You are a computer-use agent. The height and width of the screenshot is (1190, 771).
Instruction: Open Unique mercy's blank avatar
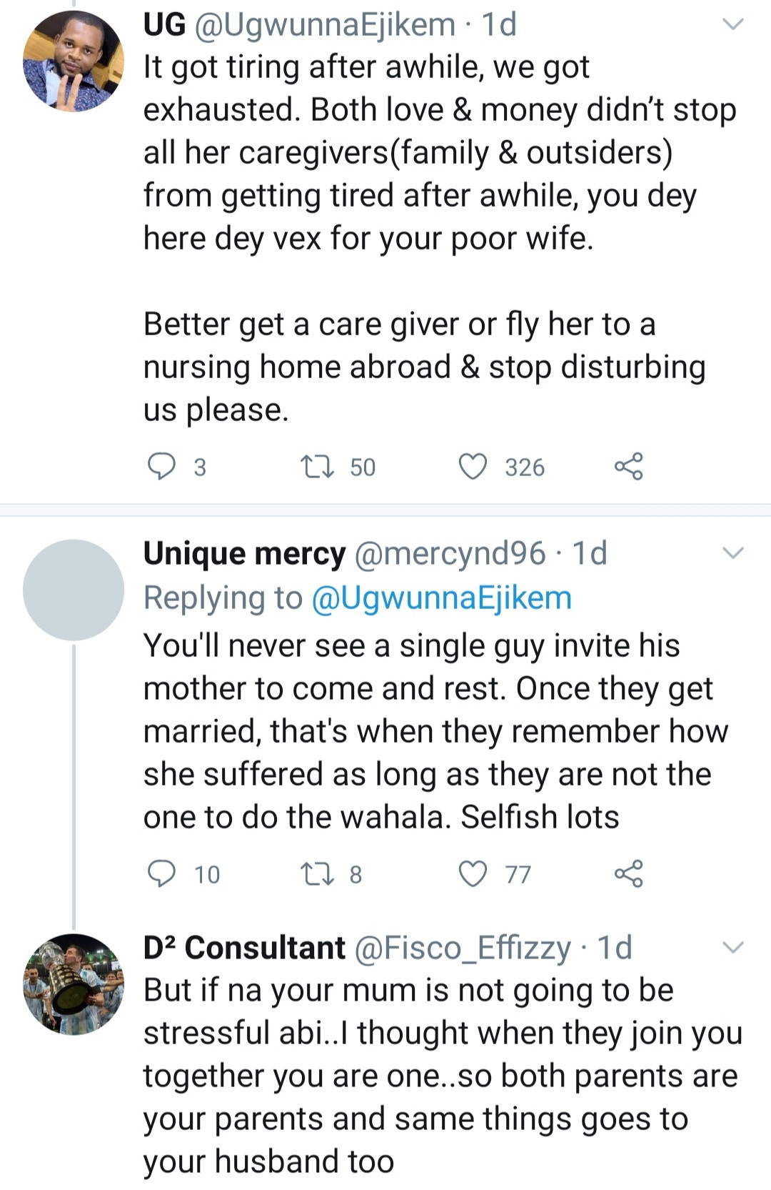[x=74, y=590]
